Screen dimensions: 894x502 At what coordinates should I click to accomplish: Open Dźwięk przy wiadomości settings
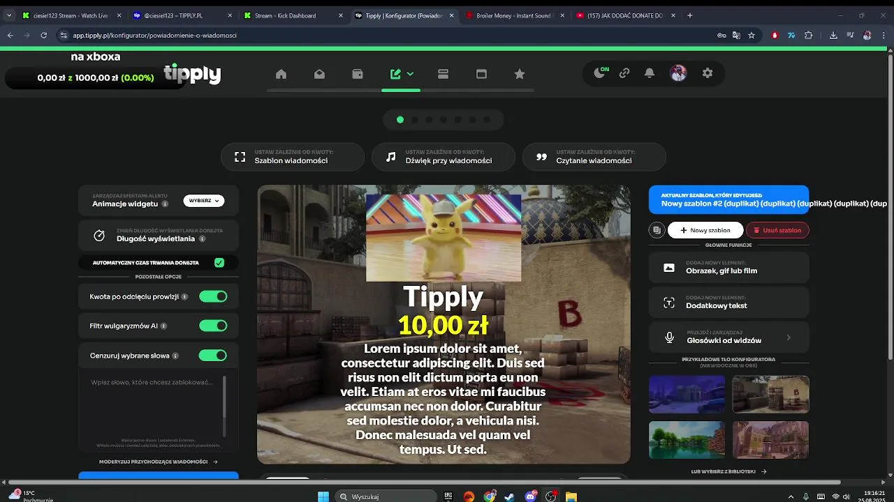444,157
